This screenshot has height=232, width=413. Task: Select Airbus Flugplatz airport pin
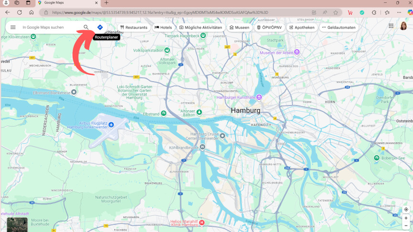tap(111, 125)
